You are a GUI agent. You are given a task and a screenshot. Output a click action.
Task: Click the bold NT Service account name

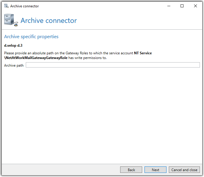(x=143, y=53)
